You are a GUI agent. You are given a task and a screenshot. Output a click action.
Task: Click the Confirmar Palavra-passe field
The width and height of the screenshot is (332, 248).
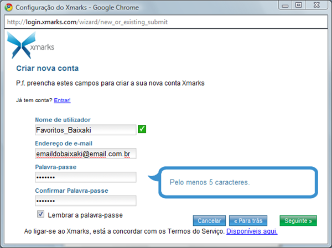coord(86,201)
